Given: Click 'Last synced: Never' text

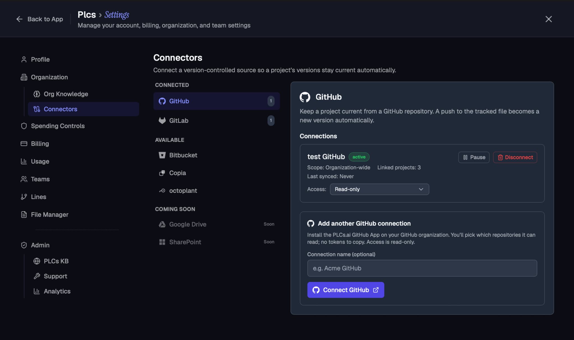Looking at the screenshot, I should click(330, 176).
